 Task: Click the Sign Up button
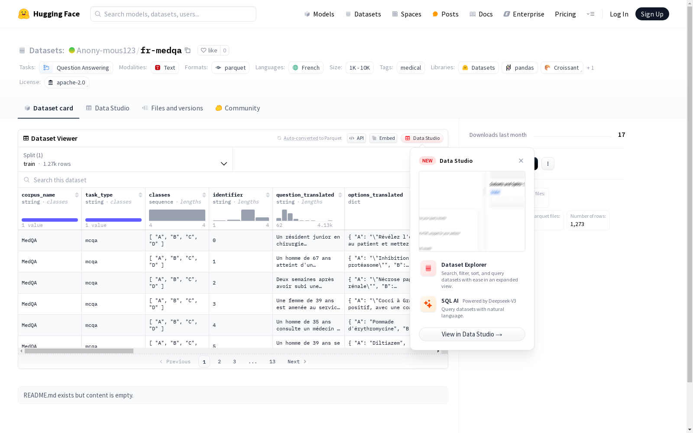point(652,14)
